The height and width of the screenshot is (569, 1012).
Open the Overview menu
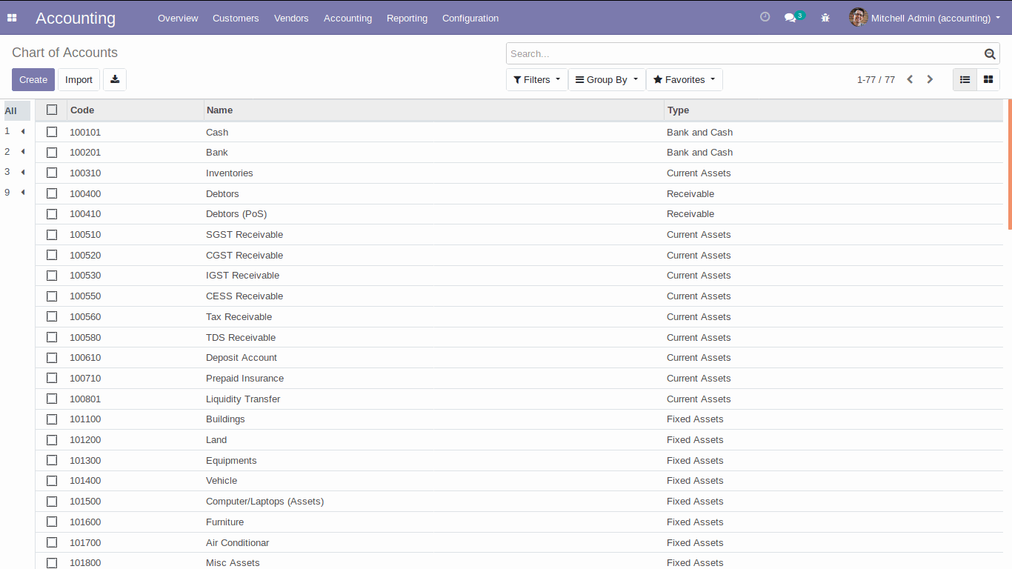click(x=178, y=18)
